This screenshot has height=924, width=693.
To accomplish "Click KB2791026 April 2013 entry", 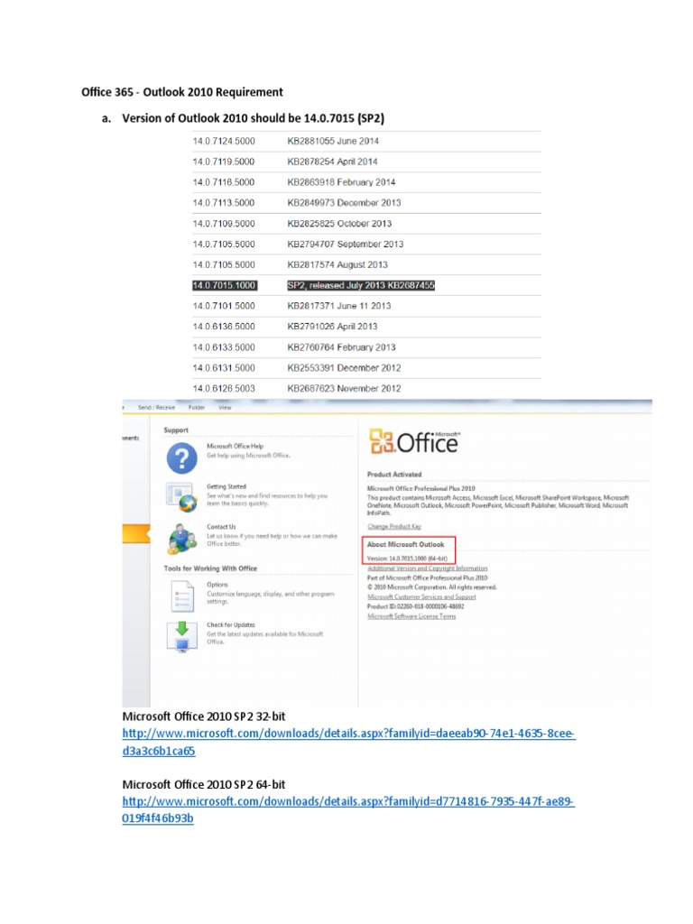I will (332, 327).
